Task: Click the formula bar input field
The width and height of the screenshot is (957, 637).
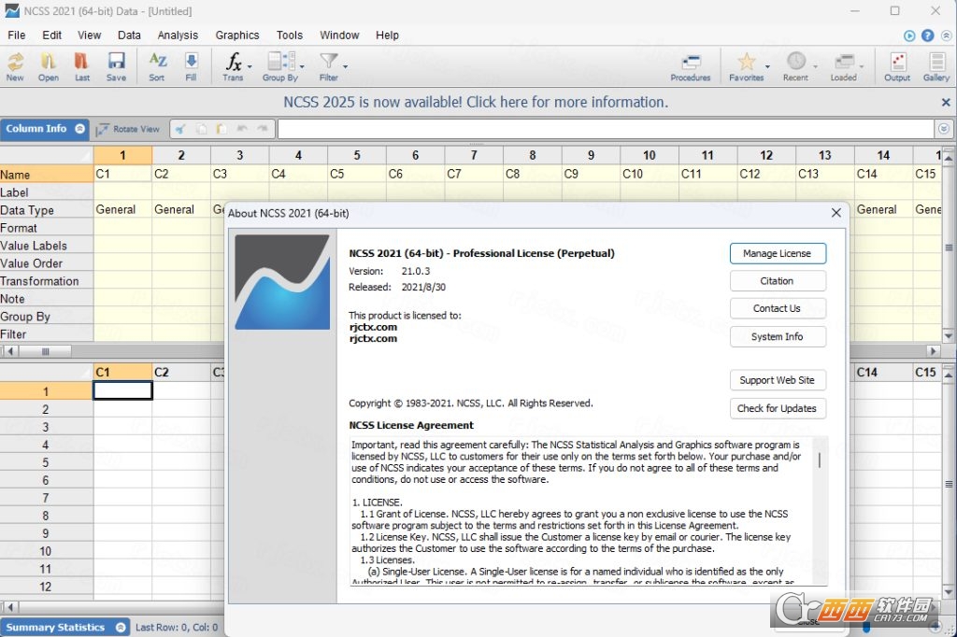Action: [606, 129]
